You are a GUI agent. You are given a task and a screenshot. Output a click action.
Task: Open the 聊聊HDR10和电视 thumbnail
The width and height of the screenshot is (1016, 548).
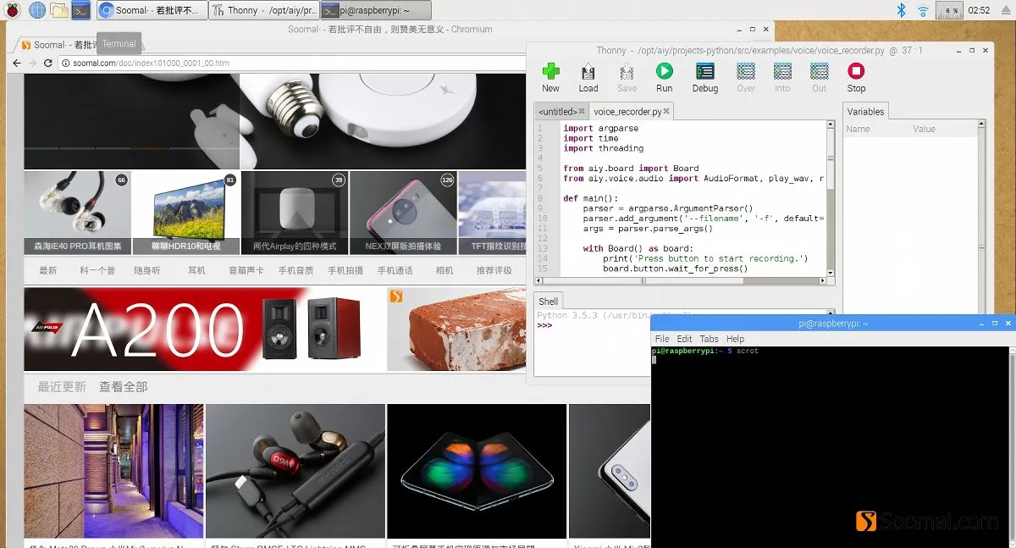185,213
